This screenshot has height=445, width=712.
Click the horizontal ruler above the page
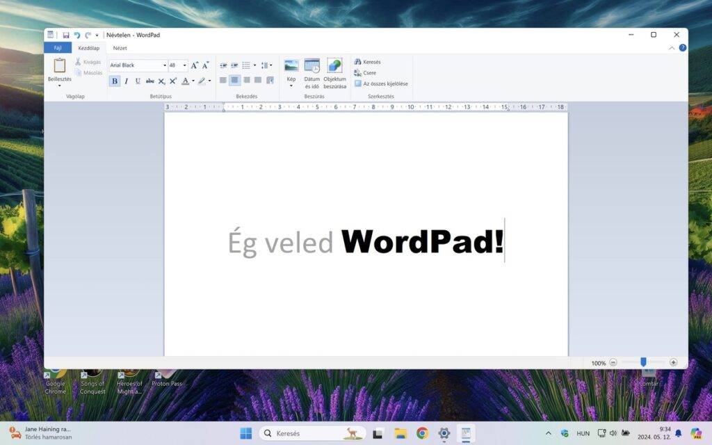[366, 106]
